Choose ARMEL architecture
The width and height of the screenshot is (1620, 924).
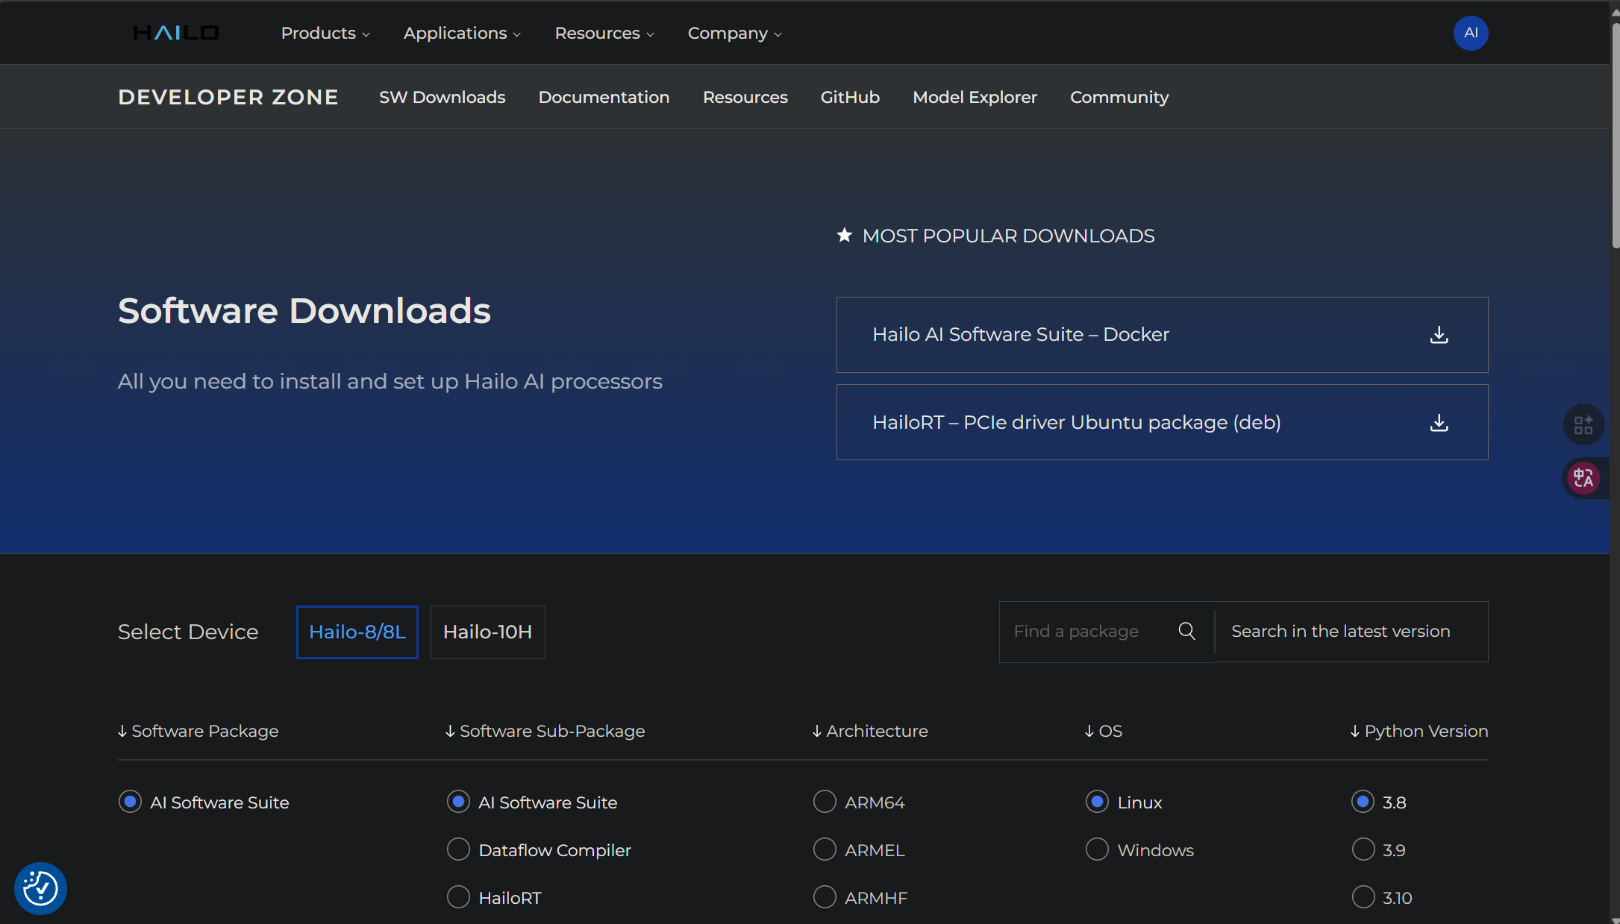(x=825, y=849)
